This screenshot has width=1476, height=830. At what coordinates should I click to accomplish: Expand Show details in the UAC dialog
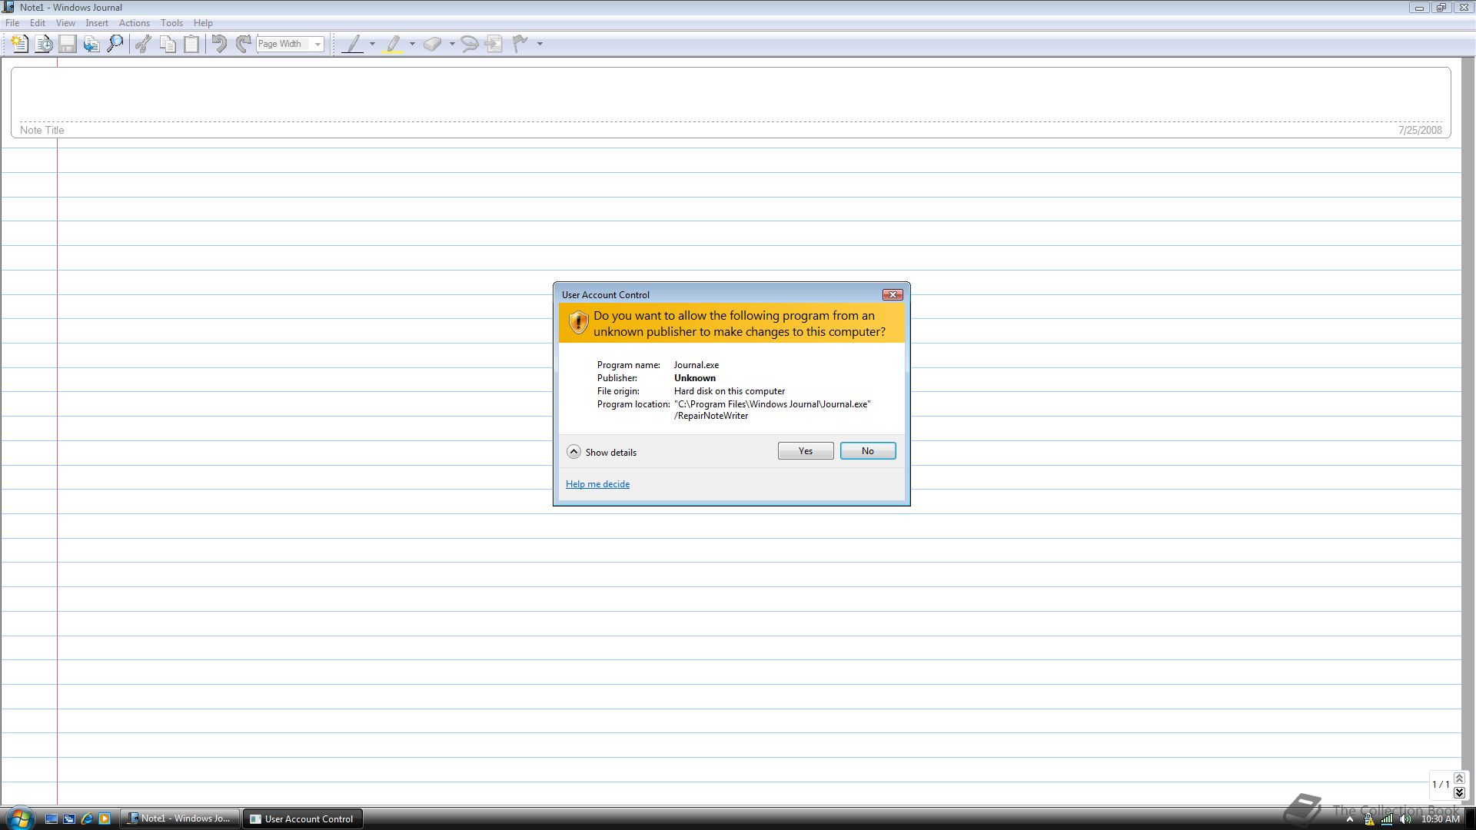click(602, 452)
